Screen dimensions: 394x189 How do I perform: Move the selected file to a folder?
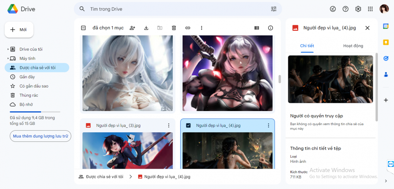point(160,28)
